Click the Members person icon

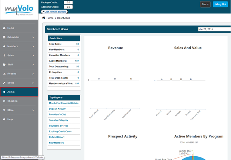(x=4, y=47)
